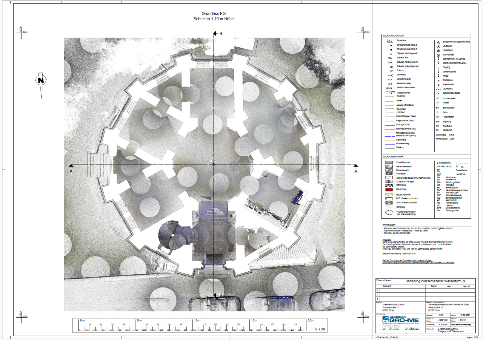Viewport: 483px width, 340px height.
Task: Click the 'Unterflurhydrant' legend entry
Action: pyautogui.click(x=404, y=79)
